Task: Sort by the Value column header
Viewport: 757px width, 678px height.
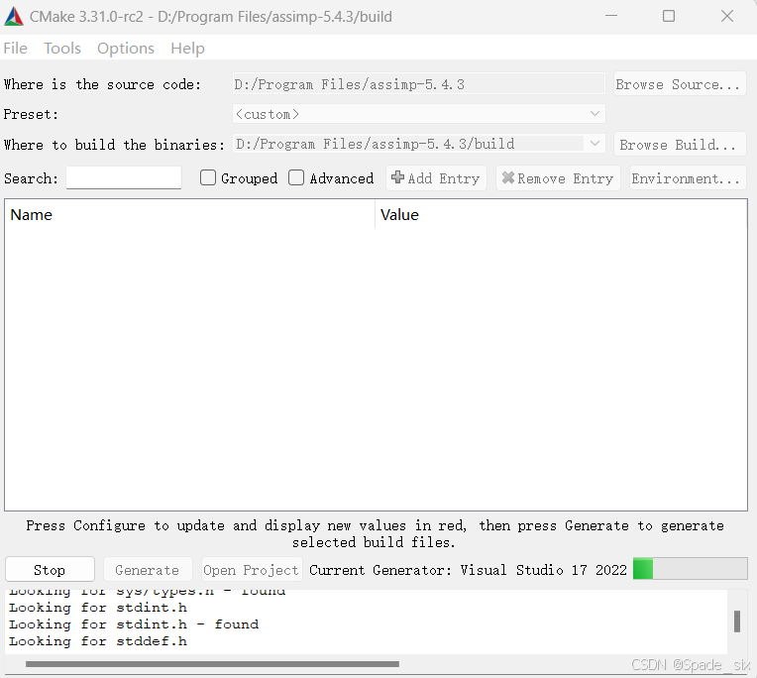Action: click(561, 214)
